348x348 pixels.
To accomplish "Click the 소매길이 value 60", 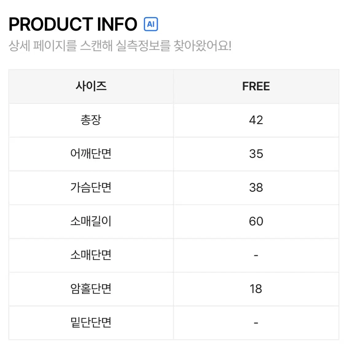I will (256, 221).
